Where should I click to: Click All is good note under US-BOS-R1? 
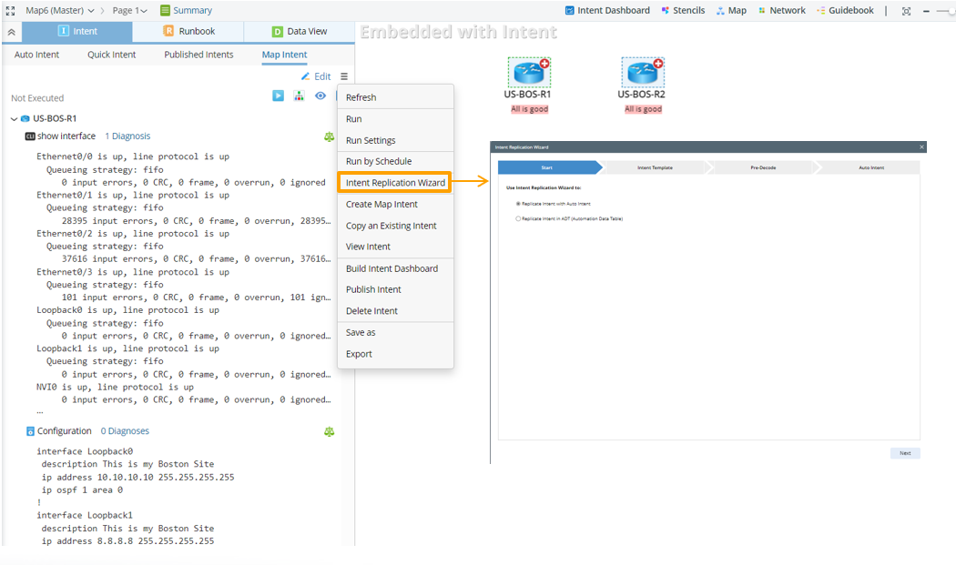click(529, 109)
